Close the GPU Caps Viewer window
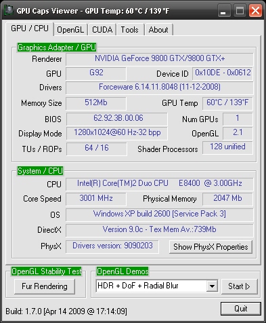This screenshot has width=266, height=323. [x=255, y=11]
